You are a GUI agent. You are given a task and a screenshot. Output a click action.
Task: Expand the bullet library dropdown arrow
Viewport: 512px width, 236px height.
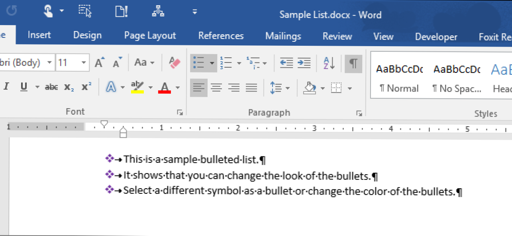212,63
